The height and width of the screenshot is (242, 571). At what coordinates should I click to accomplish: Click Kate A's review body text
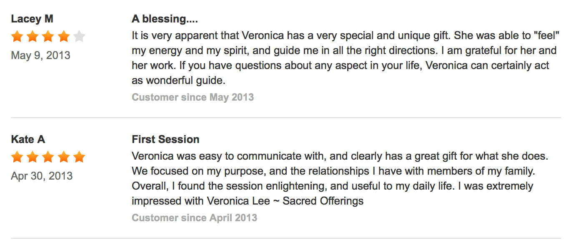(x=340, y=179)
